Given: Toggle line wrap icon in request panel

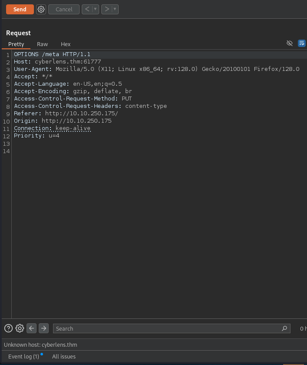Looking at the screenshot, I should coord(302,43).
